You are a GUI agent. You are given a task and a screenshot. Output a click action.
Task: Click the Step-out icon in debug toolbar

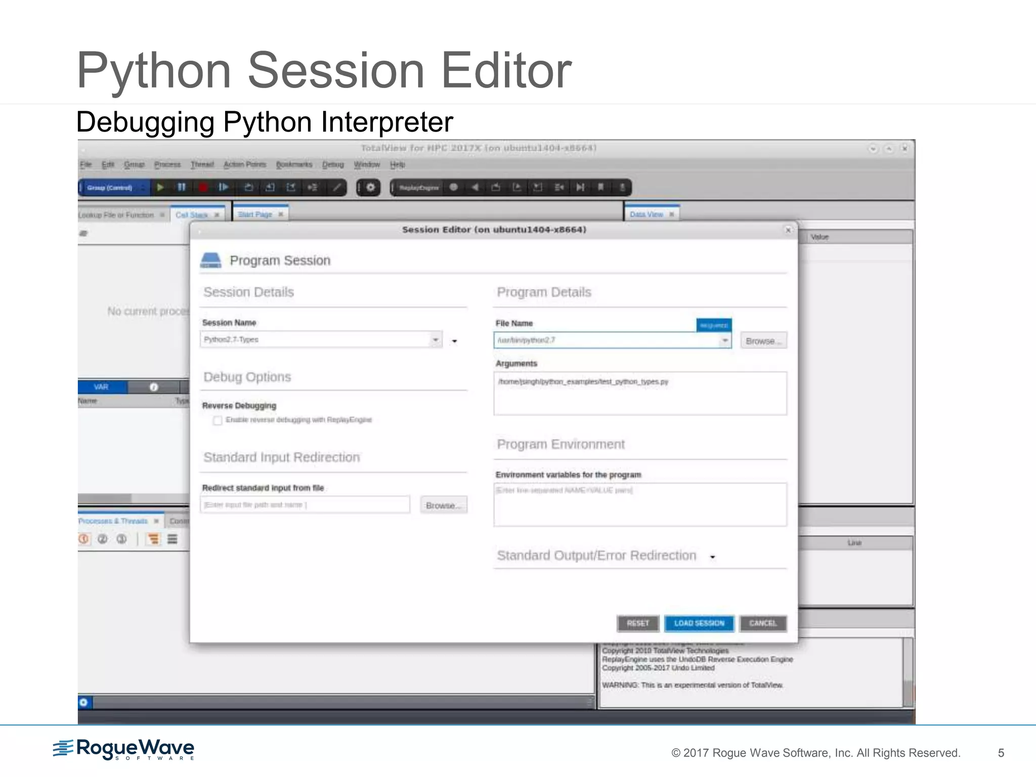click(x=291, y=187)
